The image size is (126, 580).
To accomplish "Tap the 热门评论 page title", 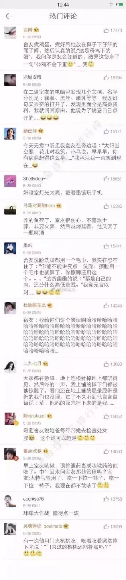I will [63, 16].
